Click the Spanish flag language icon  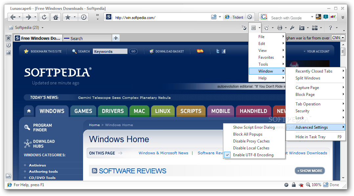(x=200, y=51)
